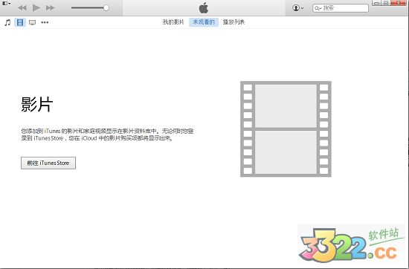Open the 播放列表 tab
Viewport: 409px width, 269px height.
(x=234, y=22)
